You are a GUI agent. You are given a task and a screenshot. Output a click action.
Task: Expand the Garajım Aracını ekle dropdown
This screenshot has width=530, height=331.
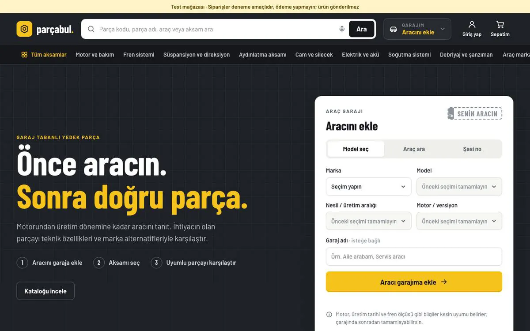417,29
